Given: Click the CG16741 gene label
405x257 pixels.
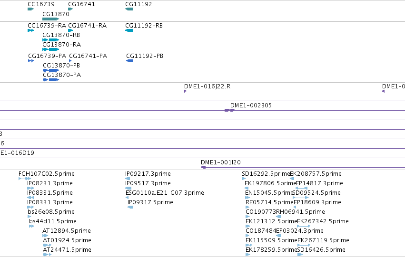Looking at the screenshot, I should pyautogui.click(x=81, y=4).
